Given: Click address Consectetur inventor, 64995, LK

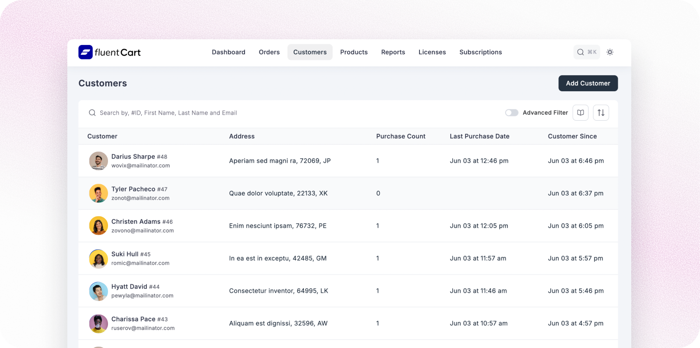Looking at the screenshot, I should [x=279, y=291].
